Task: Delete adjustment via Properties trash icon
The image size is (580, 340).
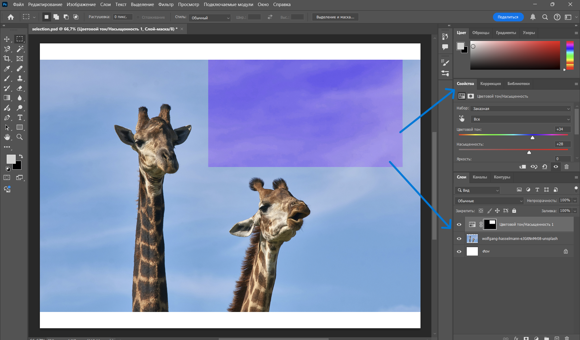Action: 566,167
